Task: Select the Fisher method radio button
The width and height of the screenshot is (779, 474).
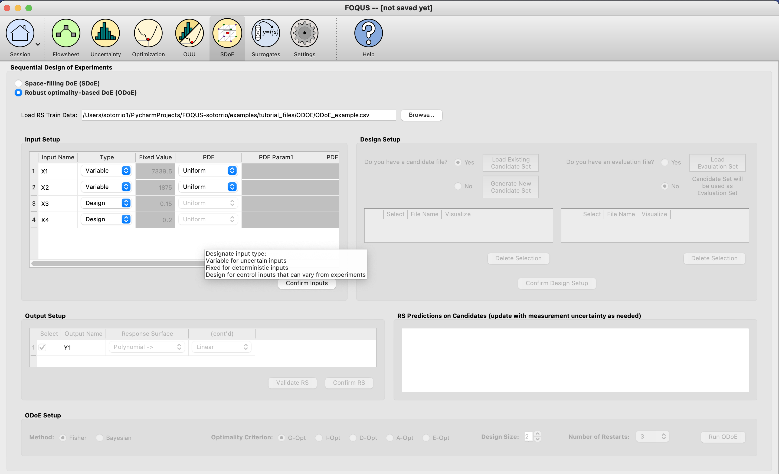Action: tap(63, 438)
